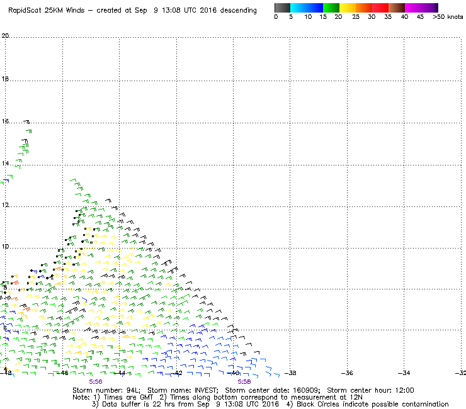Click the latitude '20' axis label

click(x=5, y=36)
